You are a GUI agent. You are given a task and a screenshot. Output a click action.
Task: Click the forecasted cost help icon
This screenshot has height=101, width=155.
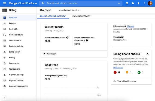coord(87,40)
